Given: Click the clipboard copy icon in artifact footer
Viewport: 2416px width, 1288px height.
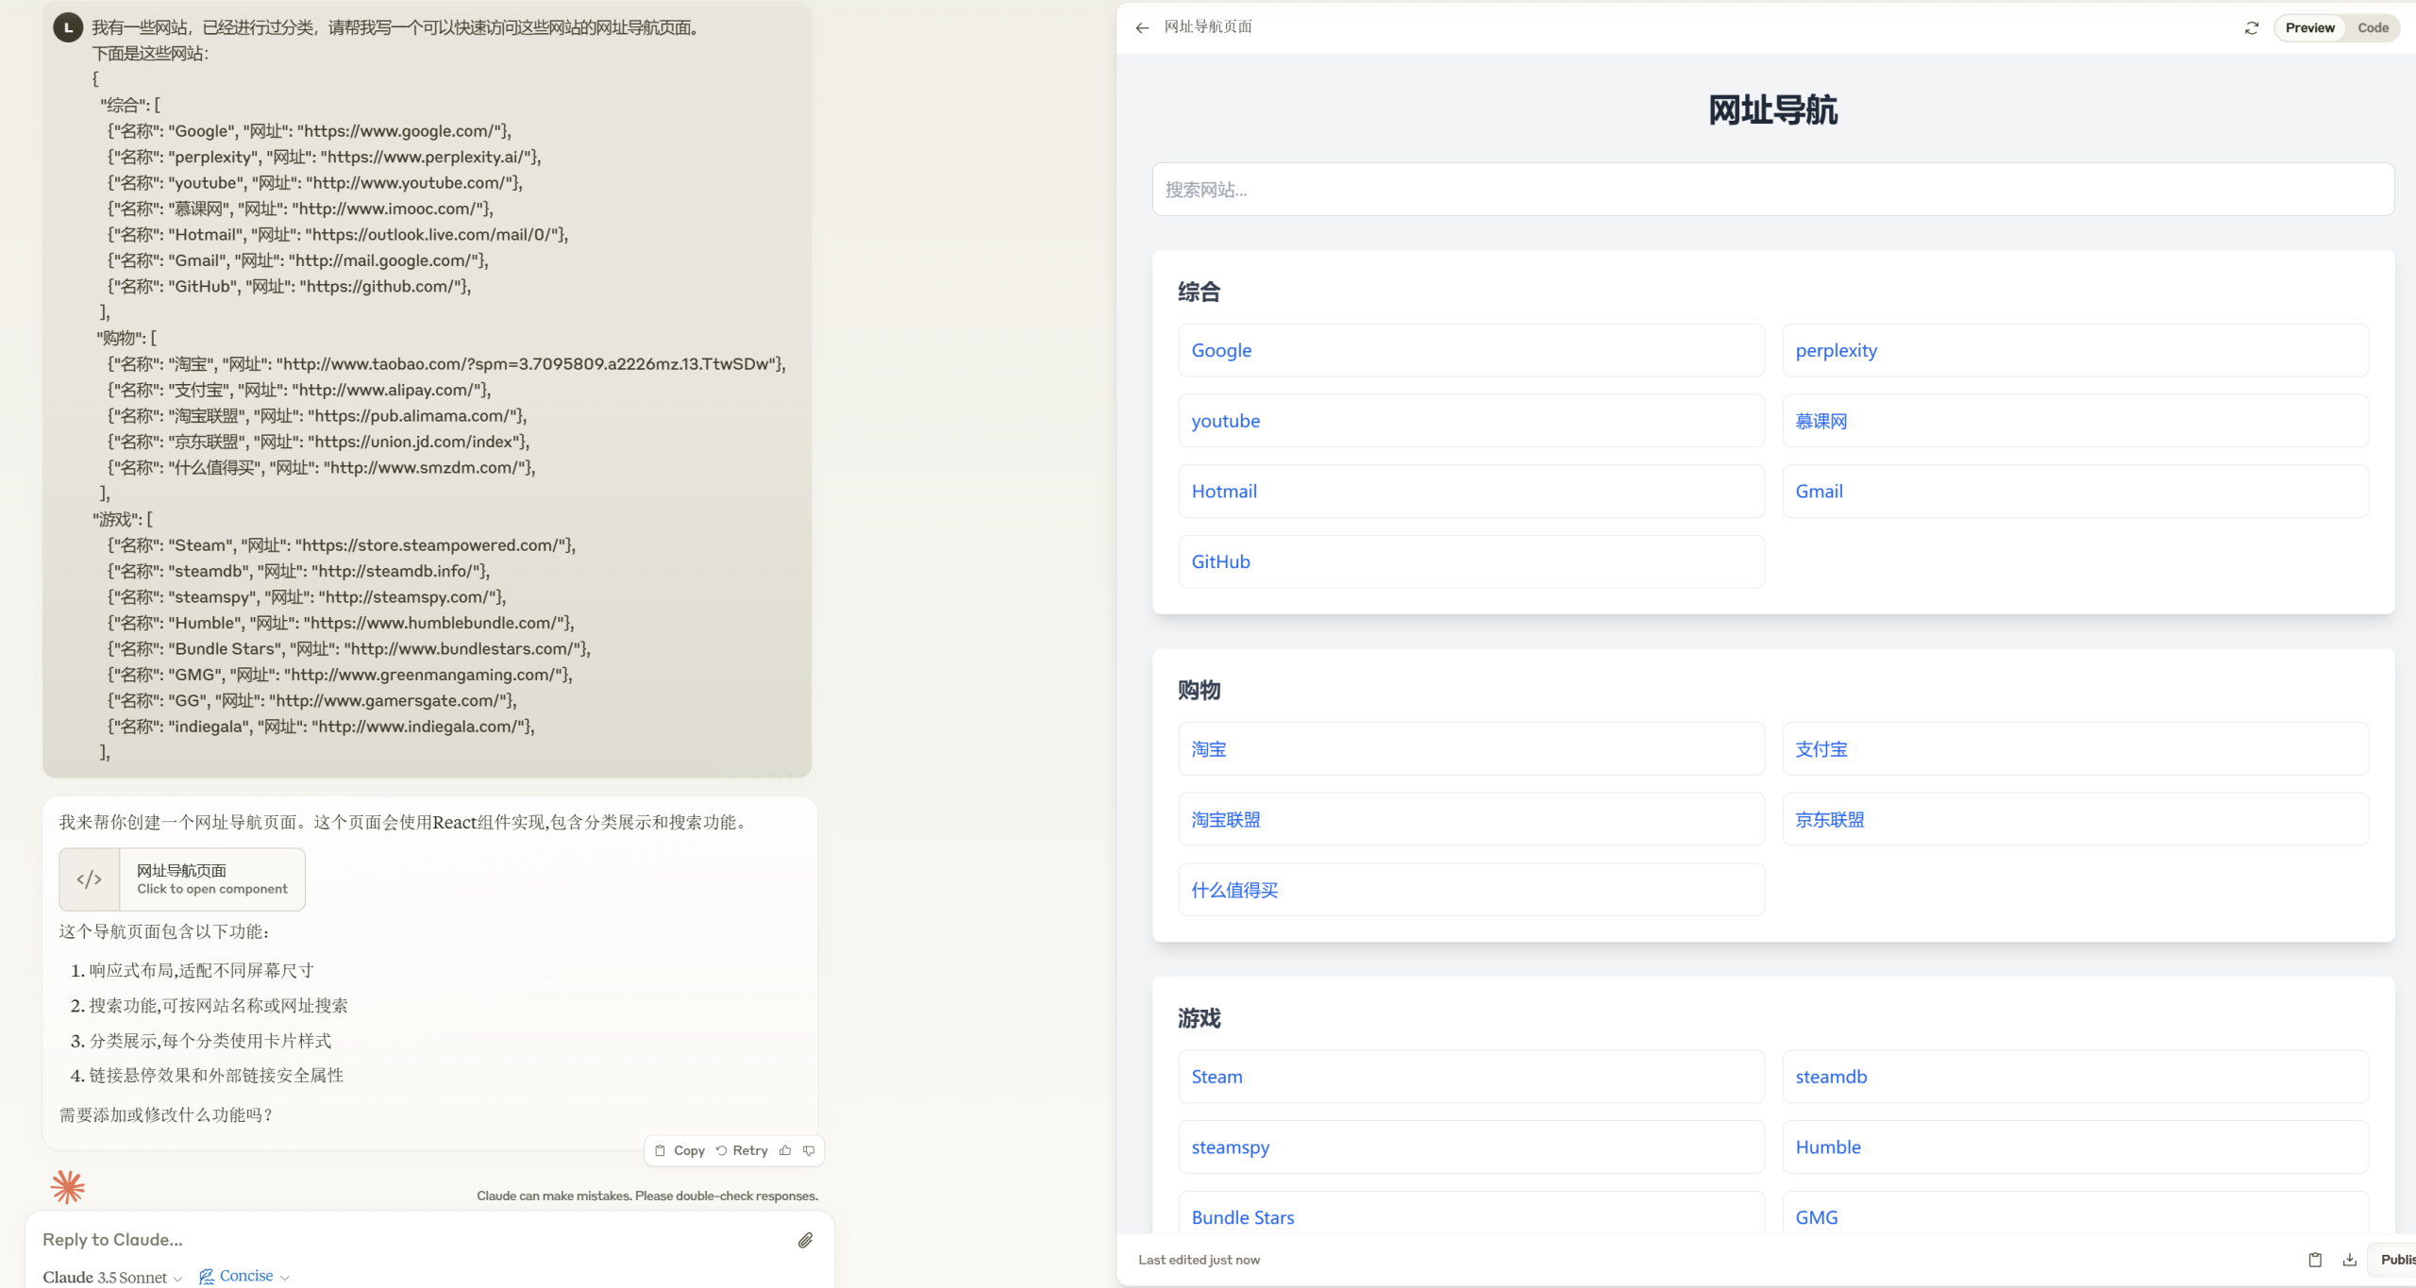Looking at the screenshot, I should [x=2315, y=1260].
